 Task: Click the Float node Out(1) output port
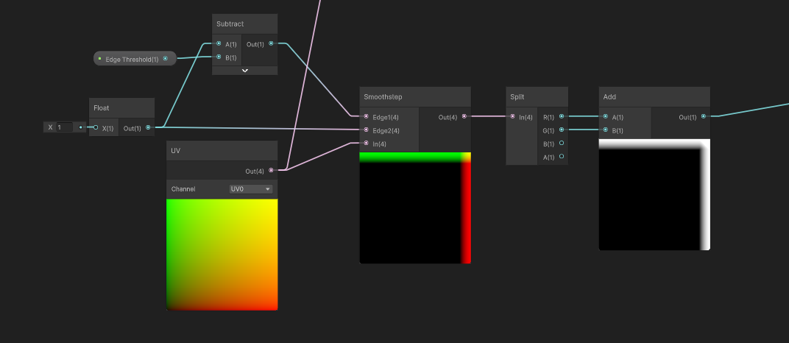[148, 128]
